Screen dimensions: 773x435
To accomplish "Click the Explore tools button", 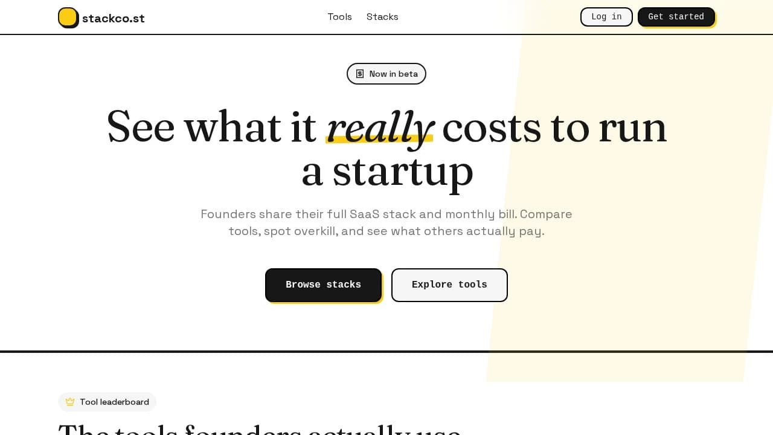I will pyautogui.click(x=449, y=285).
